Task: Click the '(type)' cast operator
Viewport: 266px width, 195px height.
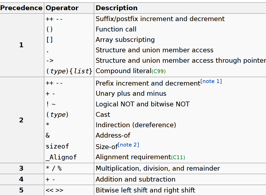Action: (x=57, y=115)
